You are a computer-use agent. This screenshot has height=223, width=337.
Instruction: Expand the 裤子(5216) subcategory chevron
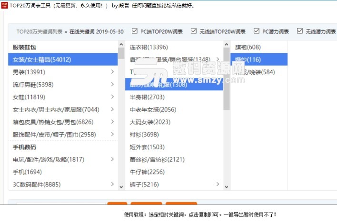coord(218,184)
